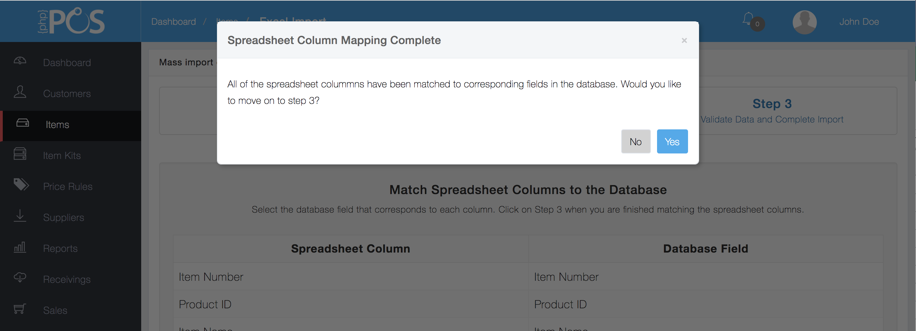Click the Sales shopping cart icon

(20, 309)
